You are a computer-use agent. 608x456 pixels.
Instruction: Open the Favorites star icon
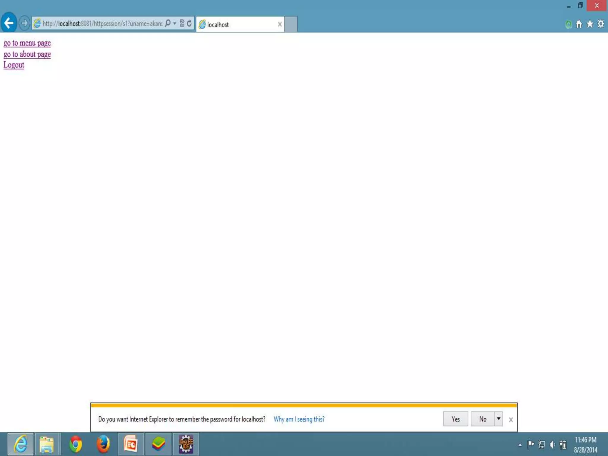tap(590, 24)
